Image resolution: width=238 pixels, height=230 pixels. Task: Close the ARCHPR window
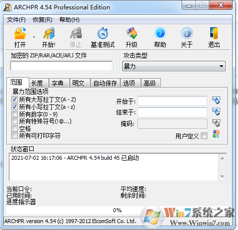[x=221, y=5]
